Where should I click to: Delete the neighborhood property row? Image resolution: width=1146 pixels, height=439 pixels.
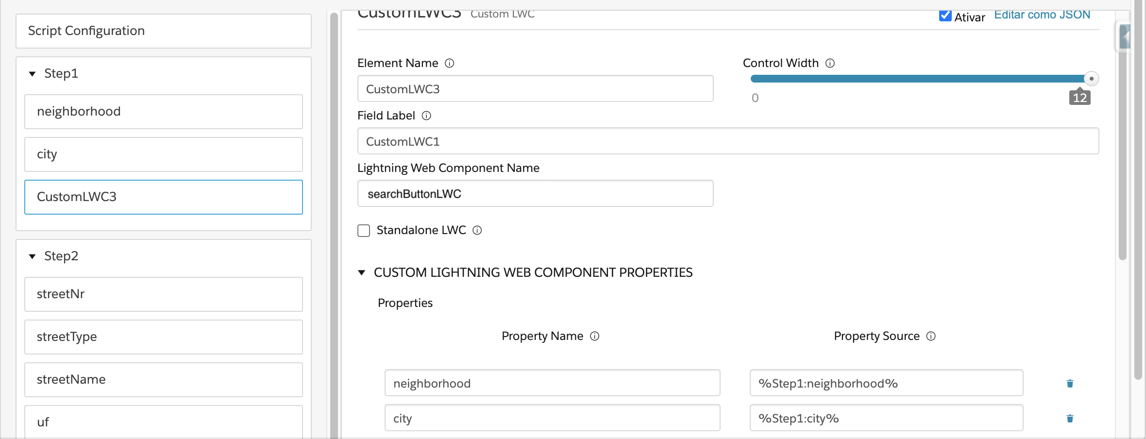coord(1070,384)
